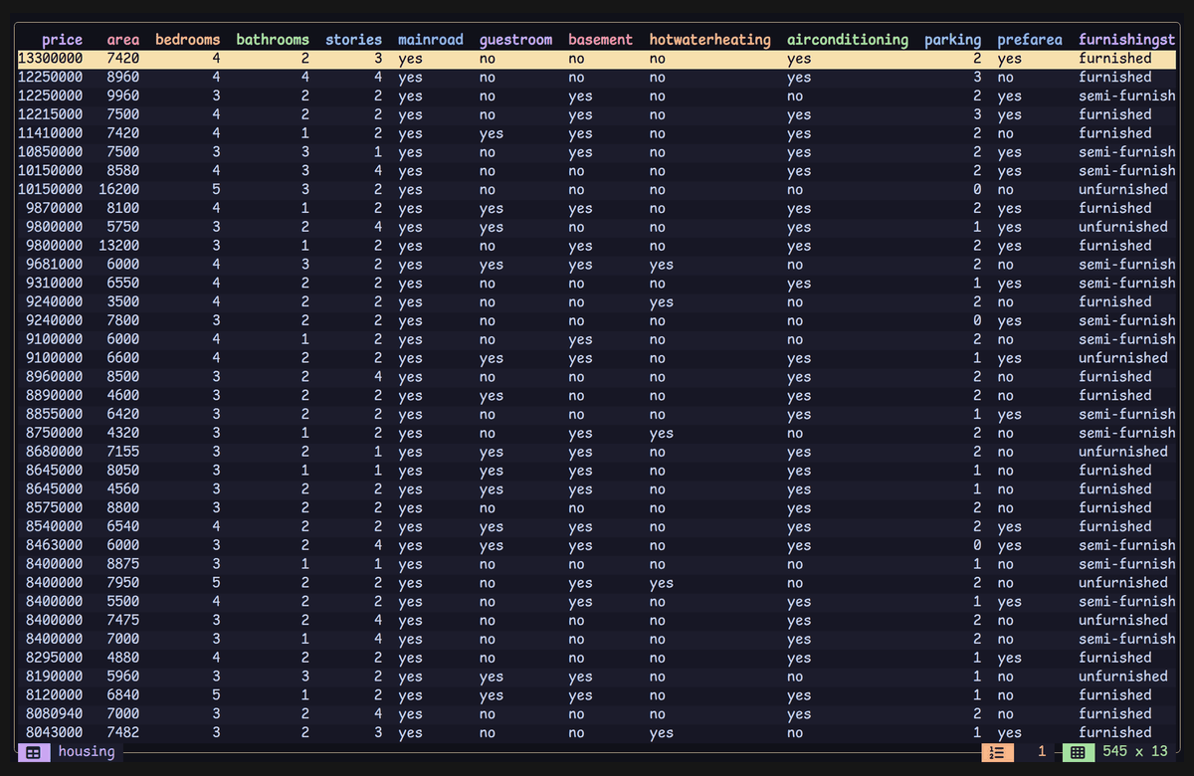Screen dimensions: 1194x776
Task: Select the mainroad column header
Action: click(x=431, y=40)
